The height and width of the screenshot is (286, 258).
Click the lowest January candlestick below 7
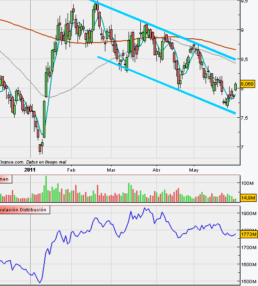tap(40, 148)
